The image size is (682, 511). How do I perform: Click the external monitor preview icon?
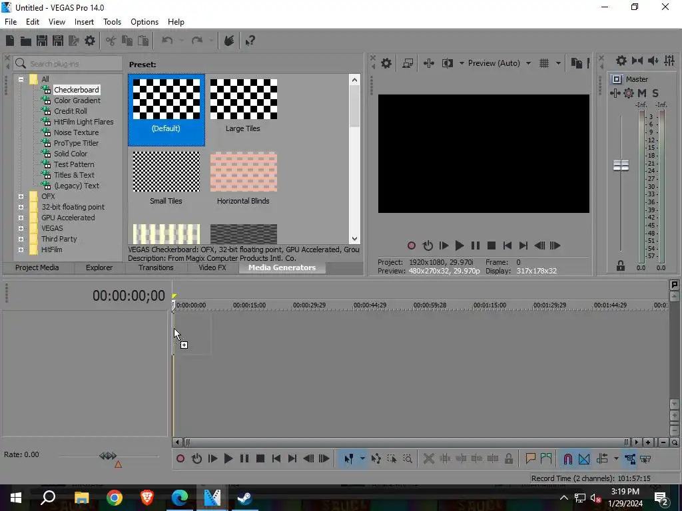tap(408, 63)
